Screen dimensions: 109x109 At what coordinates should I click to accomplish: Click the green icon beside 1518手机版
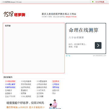pos(93,2)
